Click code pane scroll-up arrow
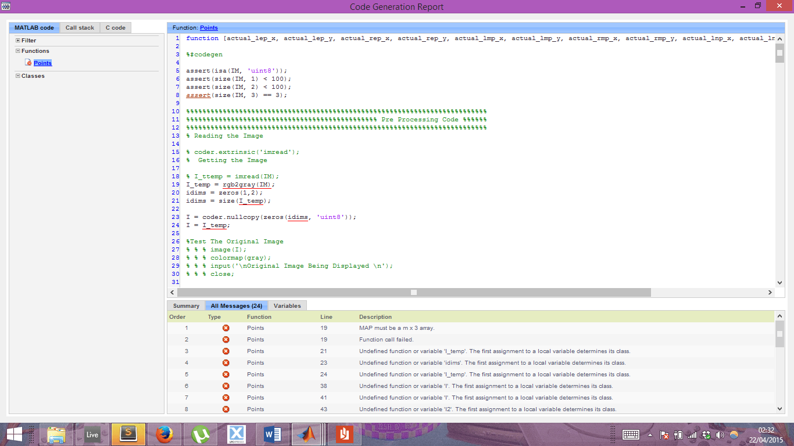Viewport: 794px width, 446px height. tap(780, 39)
